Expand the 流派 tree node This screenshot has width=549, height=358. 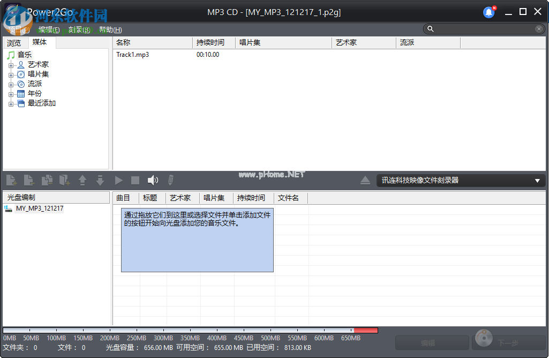12,84
